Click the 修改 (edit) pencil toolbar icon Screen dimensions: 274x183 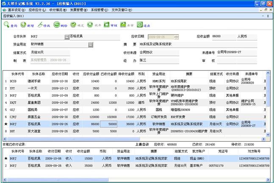point(40,25)
